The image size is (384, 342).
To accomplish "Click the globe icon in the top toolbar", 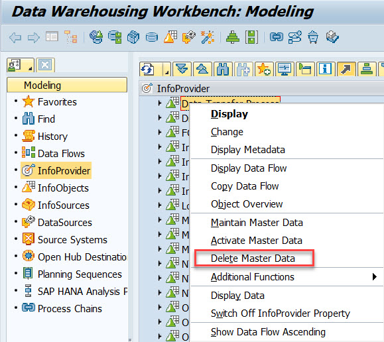I will (x=96, y=37).
